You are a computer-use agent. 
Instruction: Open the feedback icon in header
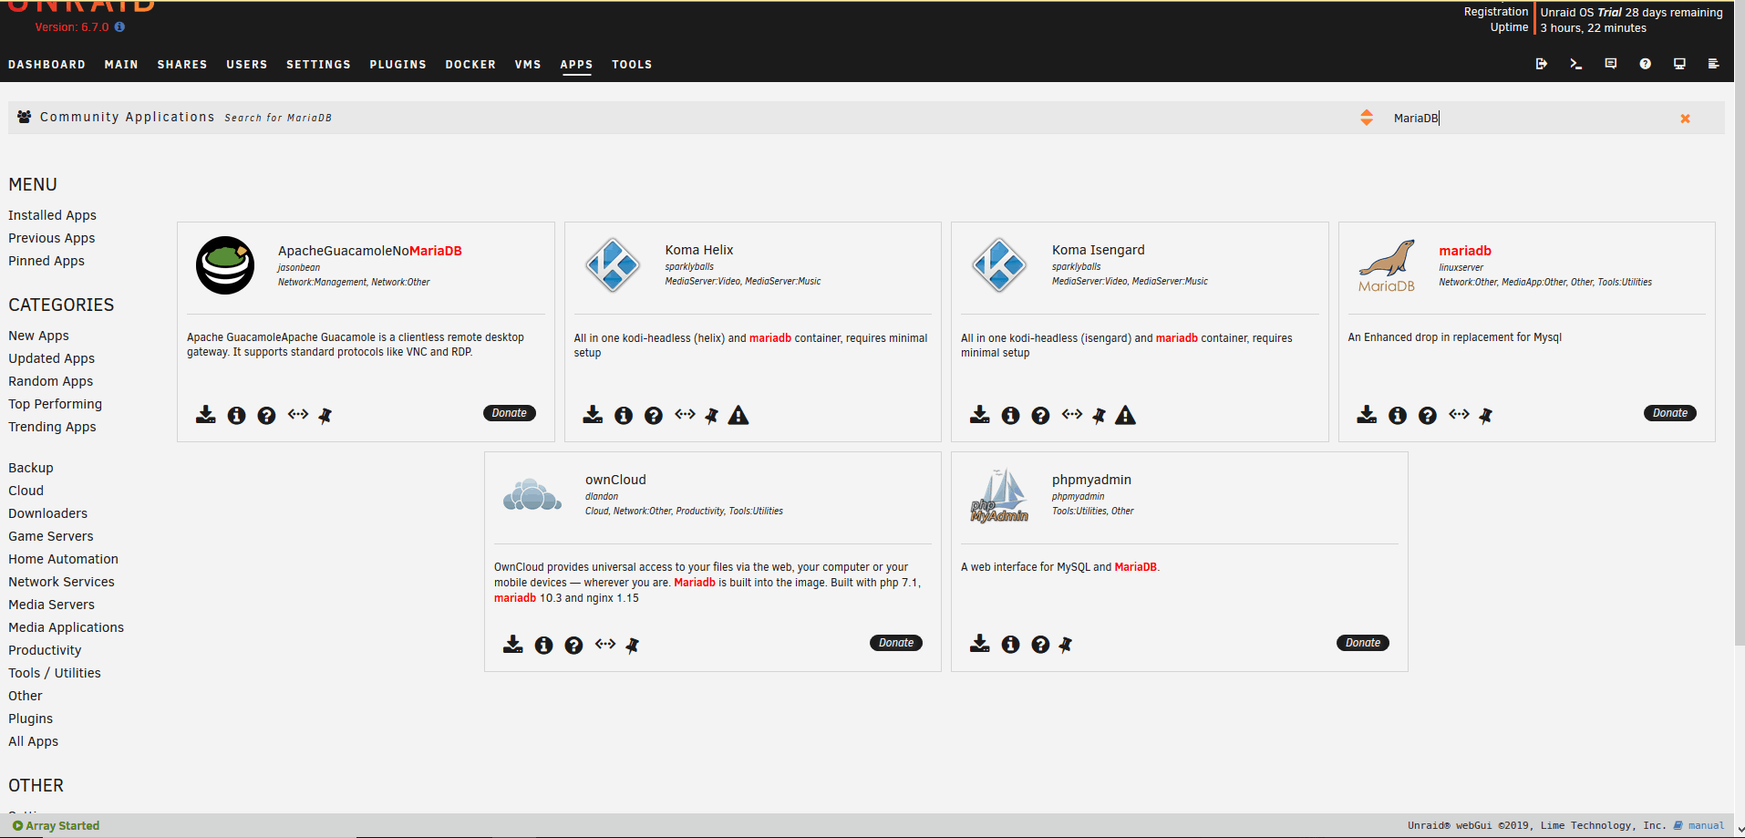tap(1611, 64)
